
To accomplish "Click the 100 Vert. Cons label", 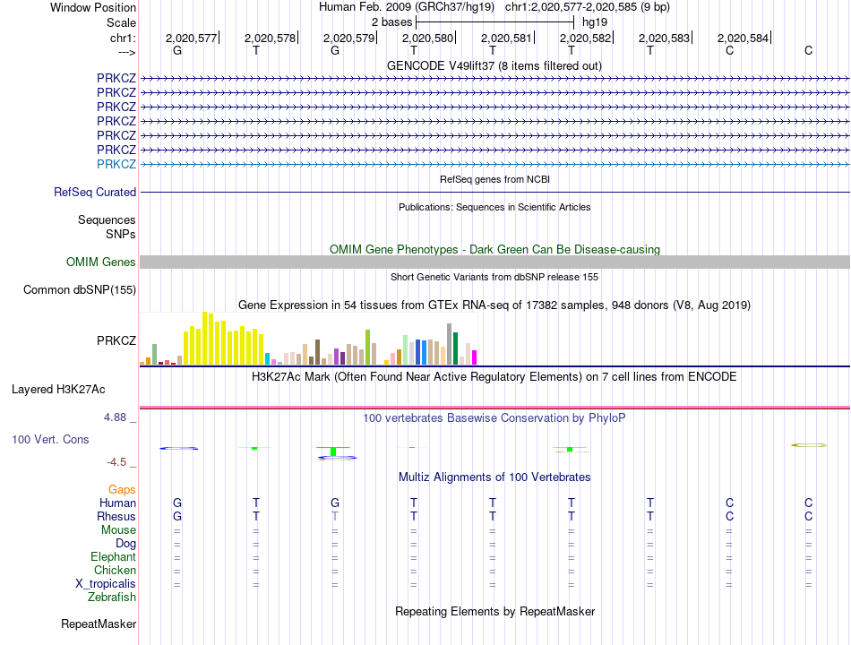I will point(50,439).
